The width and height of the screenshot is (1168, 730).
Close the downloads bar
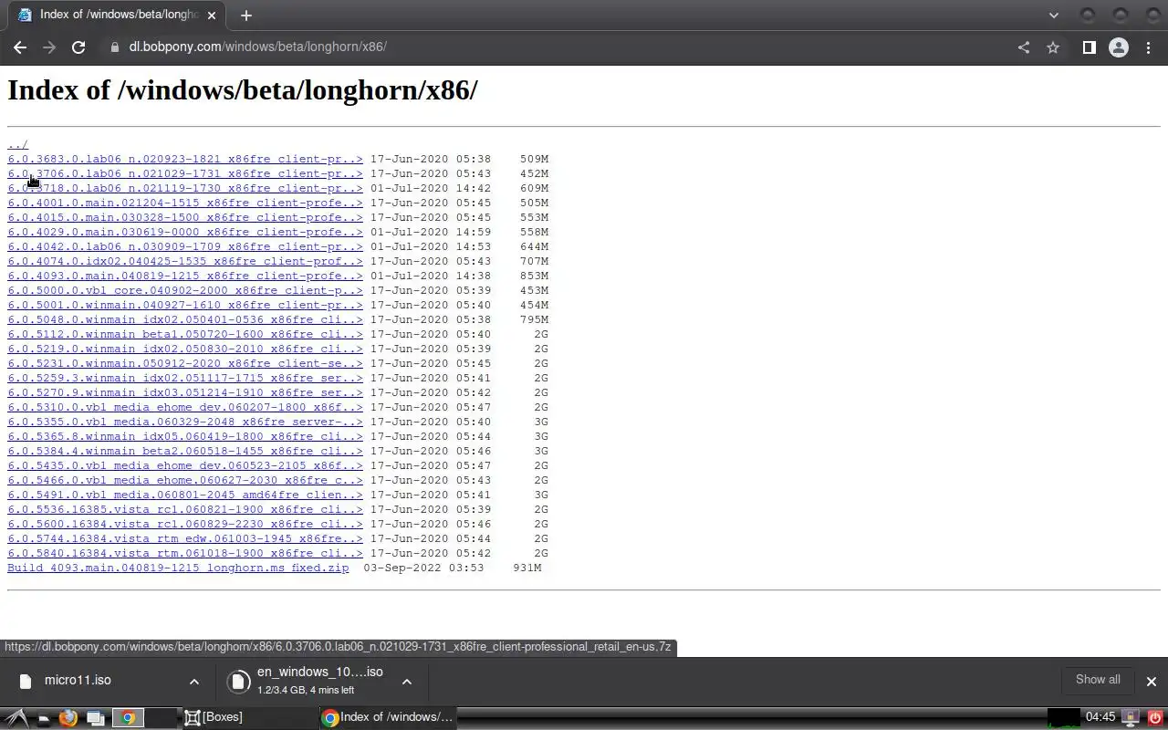point(1151,682)
